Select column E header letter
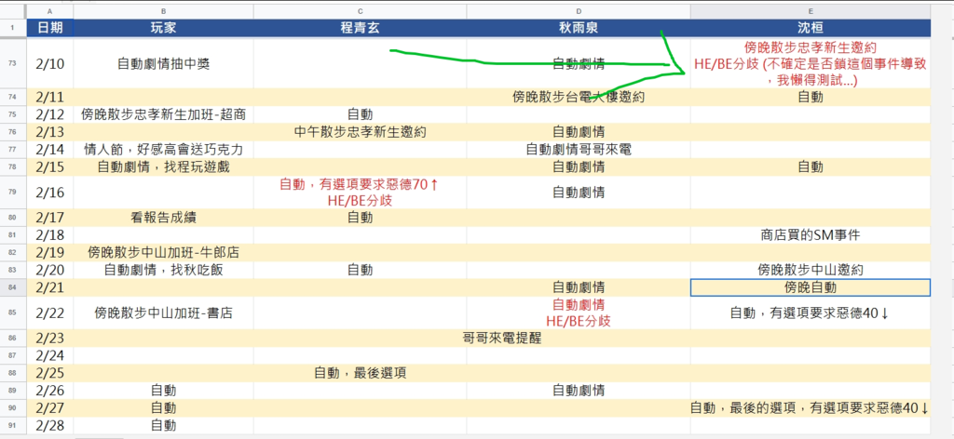 click(x=811, y=12)
